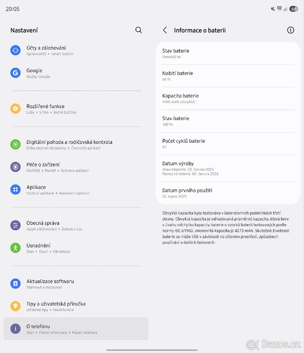Go back from Informace o baterii
This screenshot has width=304, height=353.
point(165,30)
